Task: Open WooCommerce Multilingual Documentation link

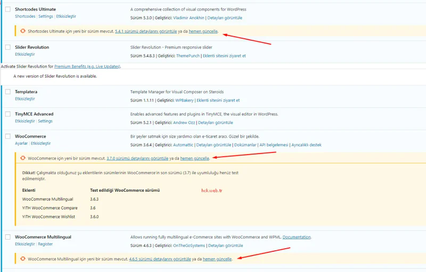Action: pos(297,237)
